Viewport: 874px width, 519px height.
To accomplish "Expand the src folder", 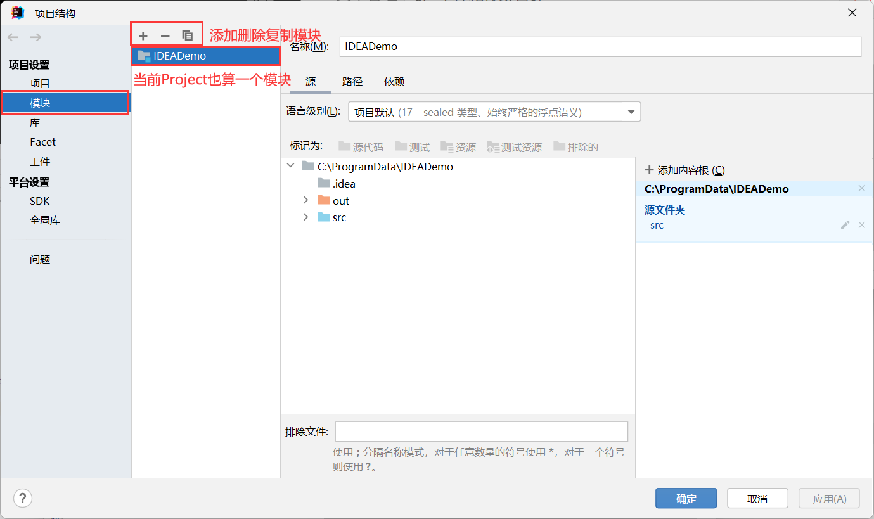I will 305,217.
